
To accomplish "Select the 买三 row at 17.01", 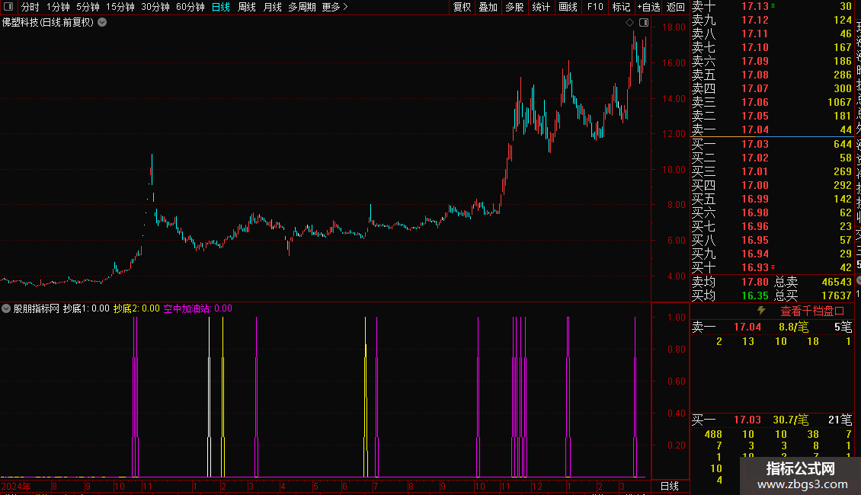I will (772, 171).
